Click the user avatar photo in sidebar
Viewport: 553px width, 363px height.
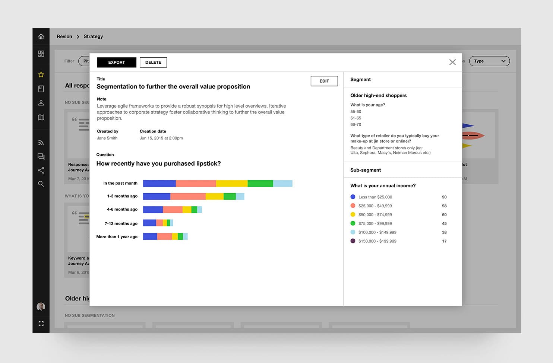pyautogui.click(x=41, y=307)
